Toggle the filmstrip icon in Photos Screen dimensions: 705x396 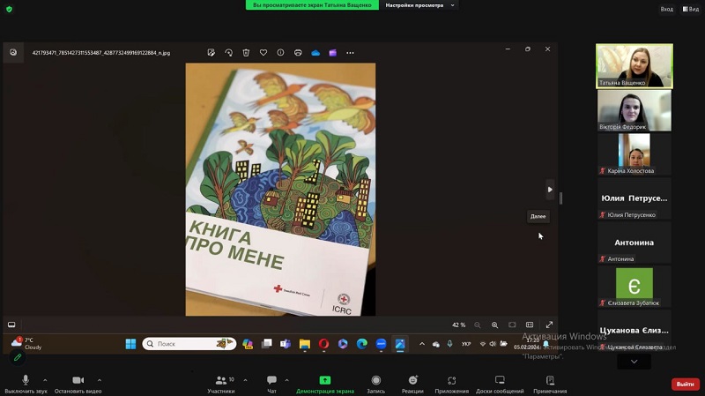11,325
